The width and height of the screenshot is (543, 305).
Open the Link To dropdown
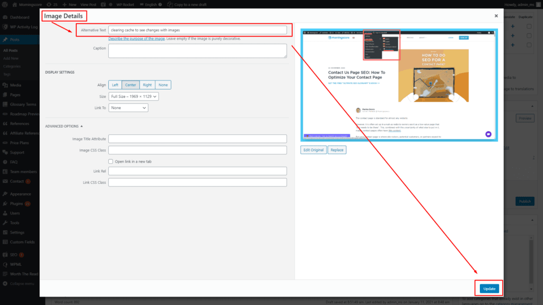(128, 107)
